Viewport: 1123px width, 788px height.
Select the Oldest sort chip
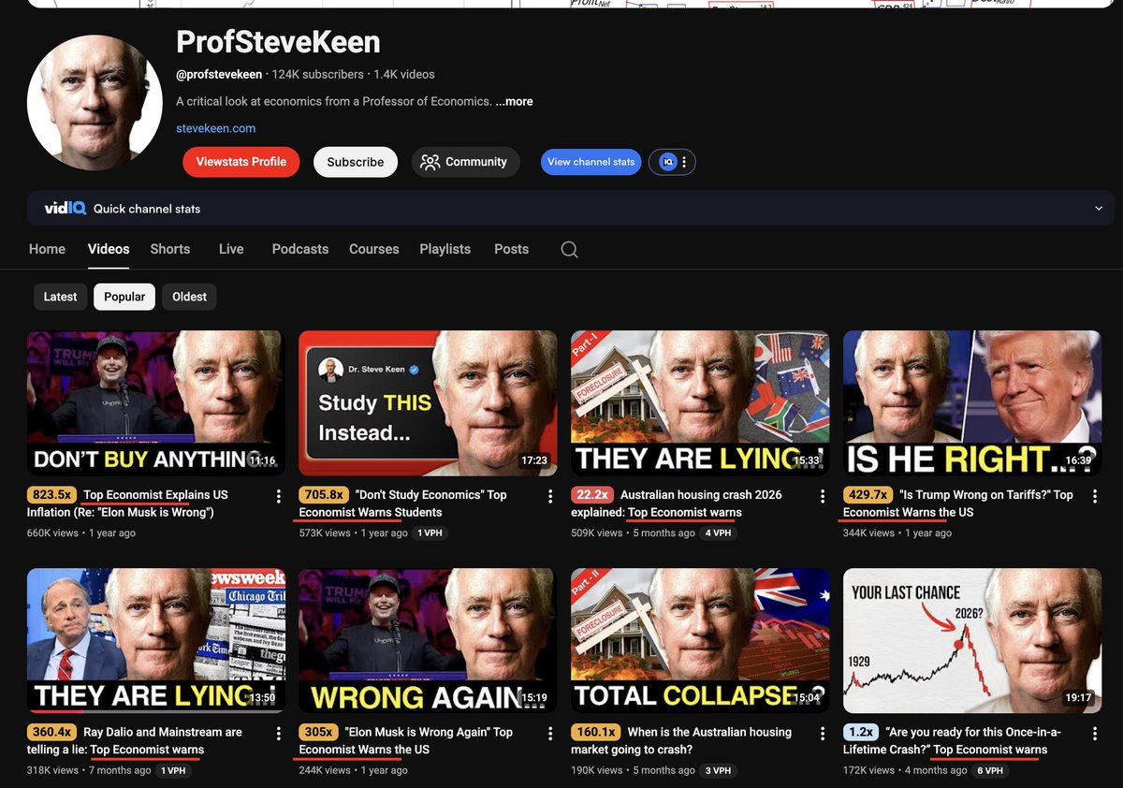coord(189,297)
